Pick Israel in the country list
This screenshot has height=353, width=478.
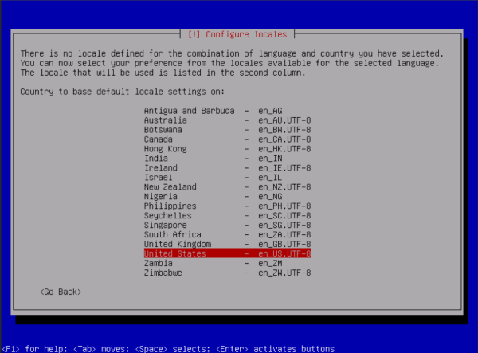pos(227,177)
